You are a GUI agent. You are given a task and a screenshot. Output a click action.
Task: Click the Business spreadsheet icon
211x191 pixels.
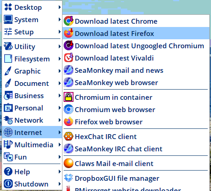[8, 95]
